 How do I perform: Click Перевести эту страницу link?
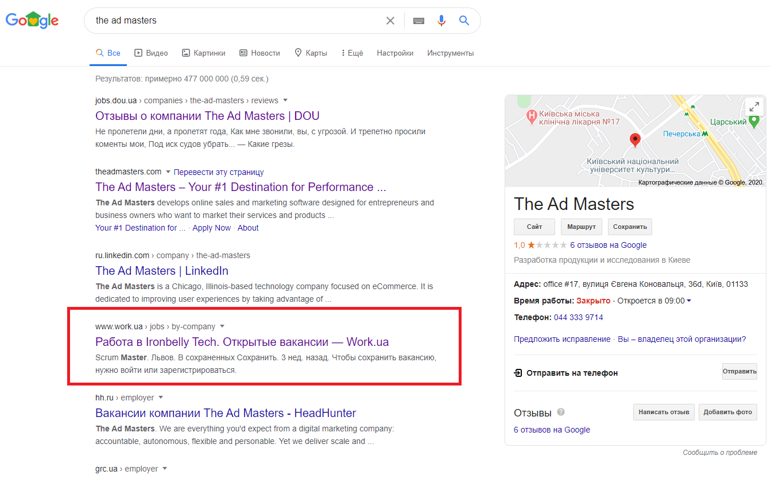coord(219,172)
